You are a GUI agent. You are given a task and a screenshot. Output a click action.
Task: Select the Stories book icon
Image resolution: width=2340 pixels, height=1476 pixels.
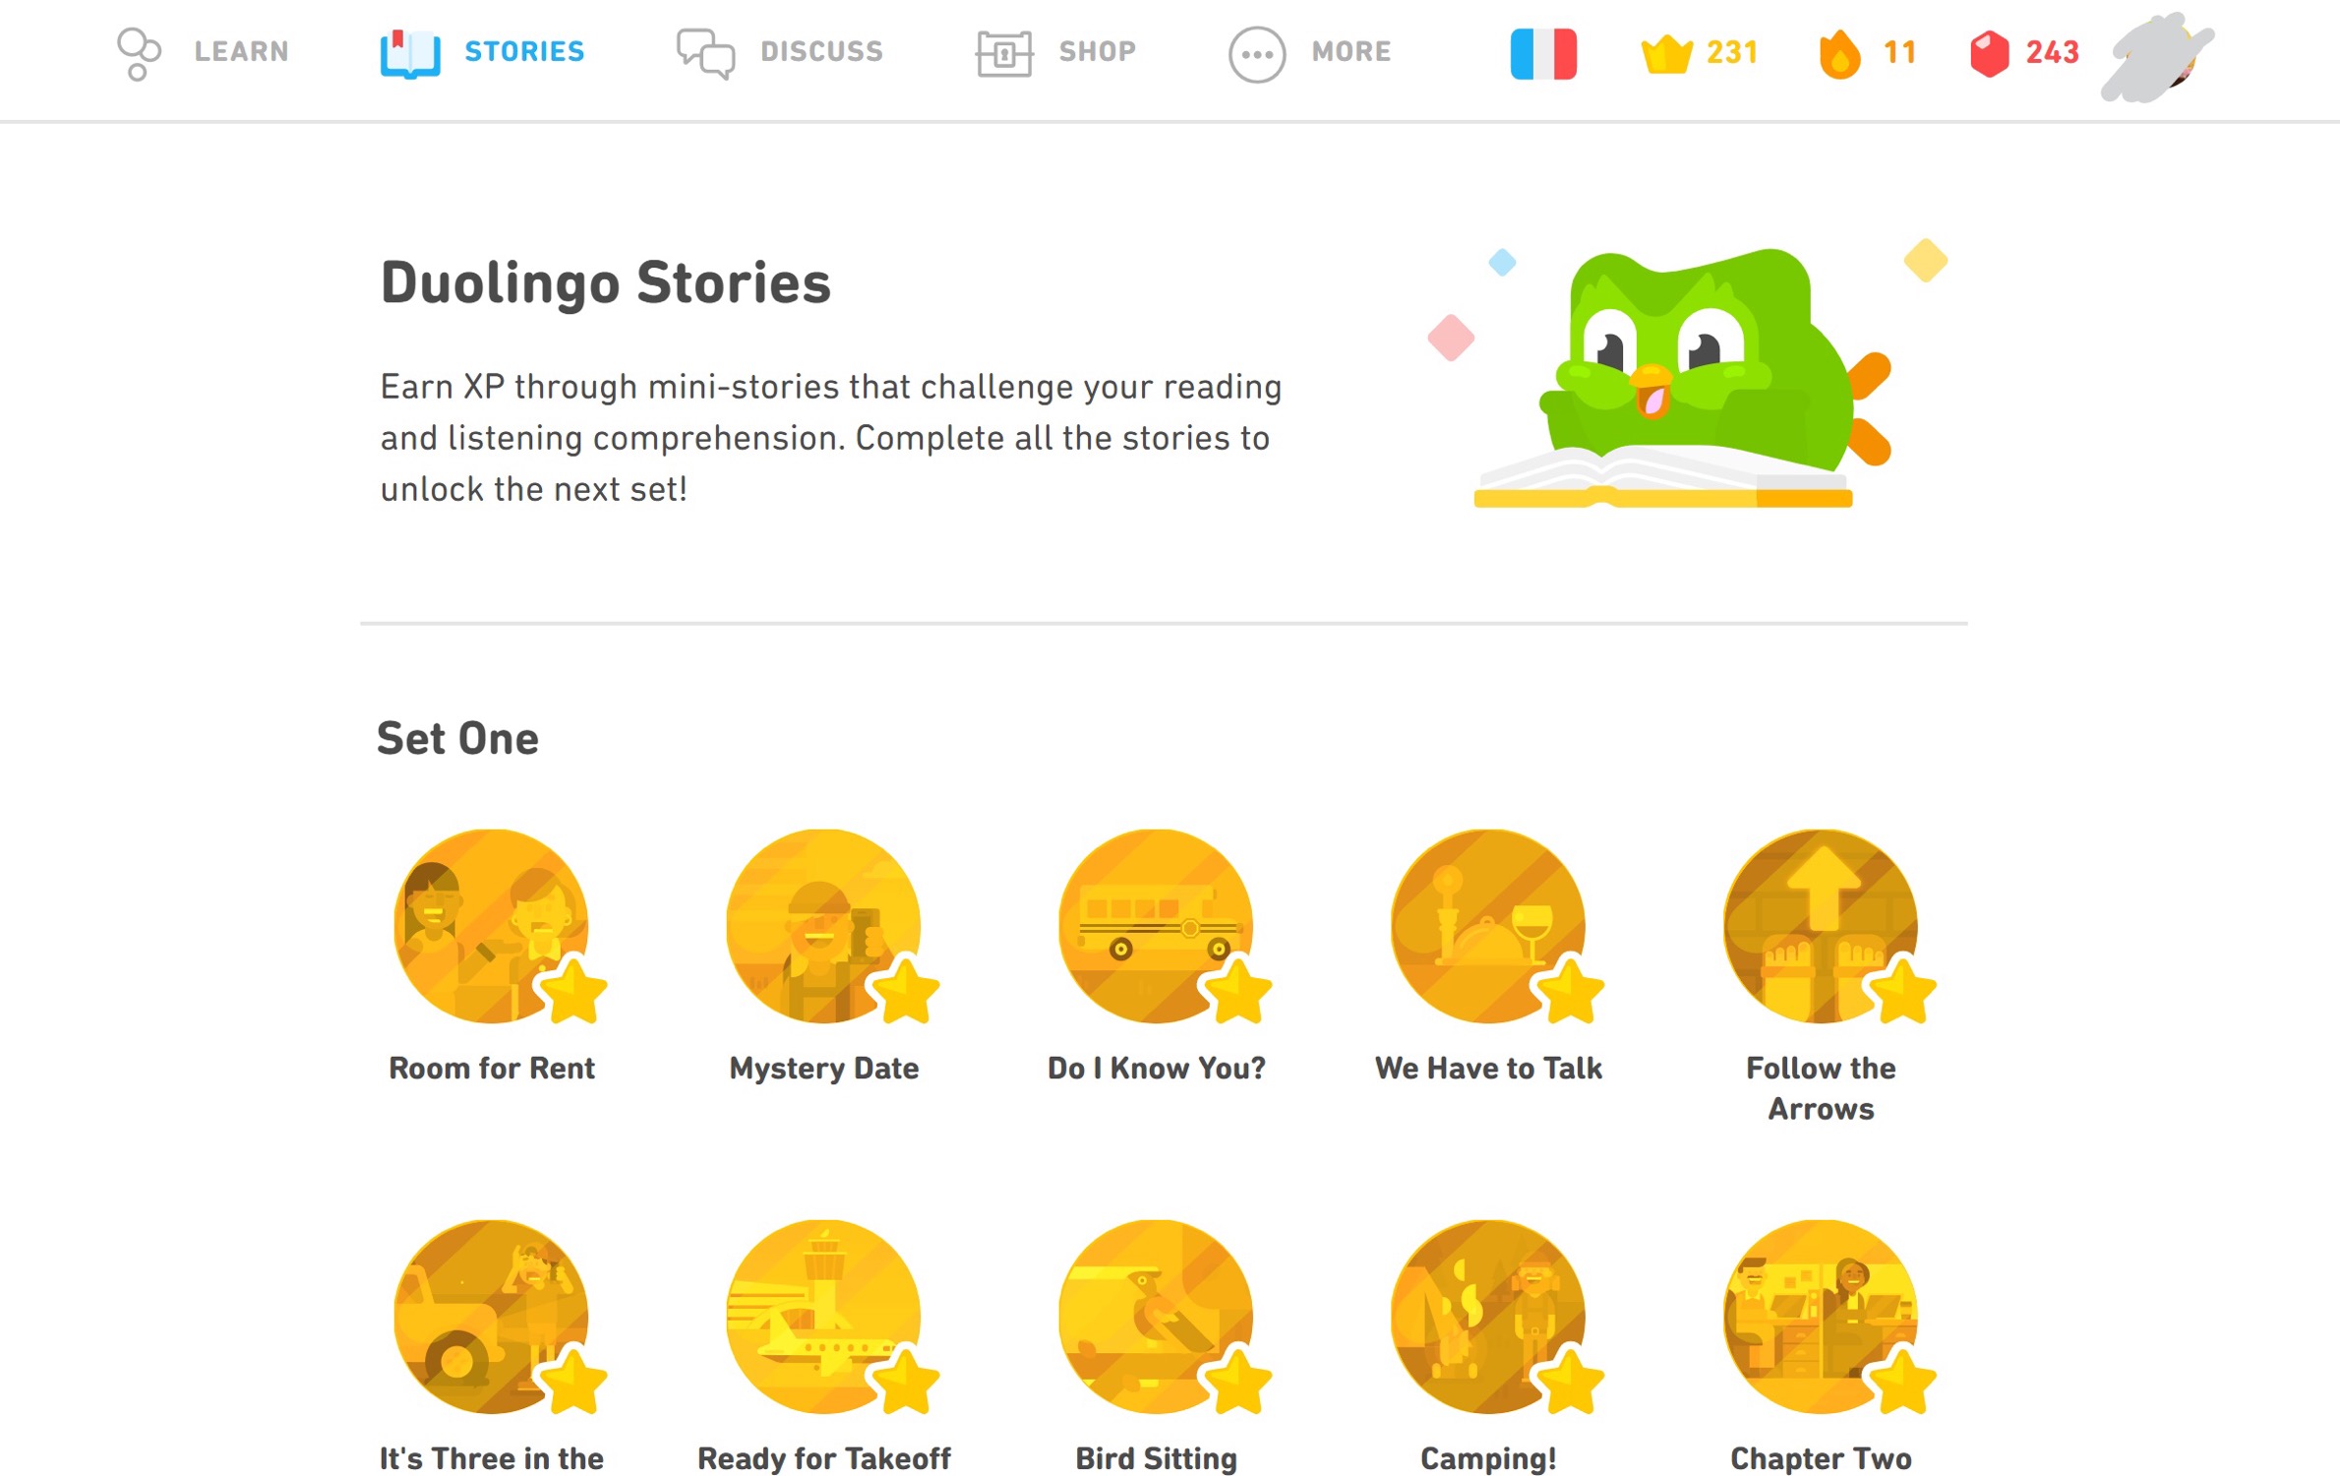410,54
